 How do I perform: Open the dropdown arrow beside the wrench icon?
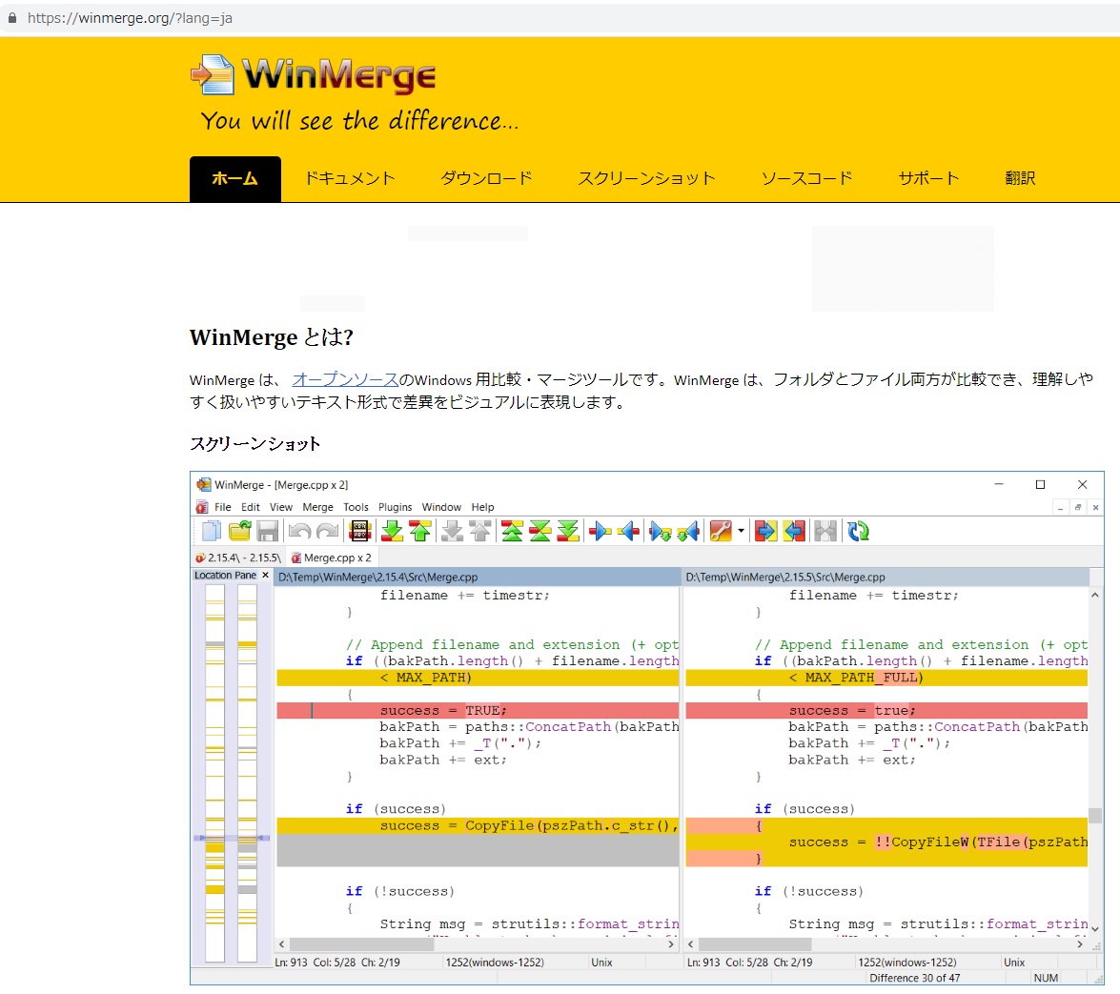(x=741, y=531)
